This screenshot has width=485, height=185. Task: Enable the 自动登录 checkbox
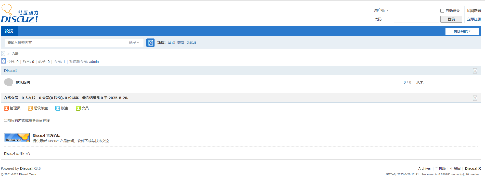442,11
